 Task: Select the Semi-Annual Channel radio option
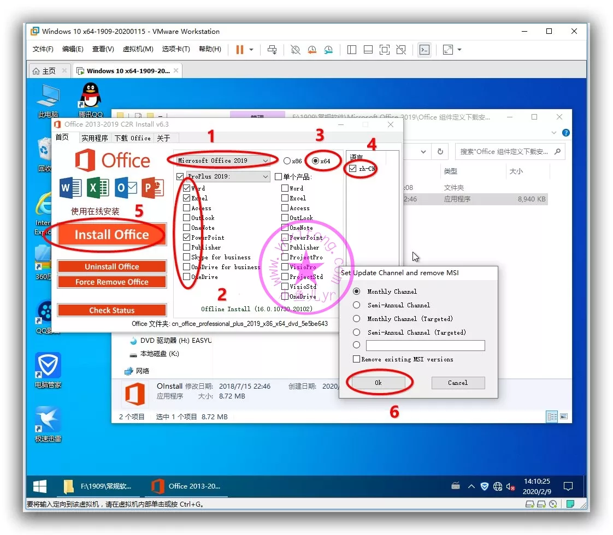[x=357, y=305]
